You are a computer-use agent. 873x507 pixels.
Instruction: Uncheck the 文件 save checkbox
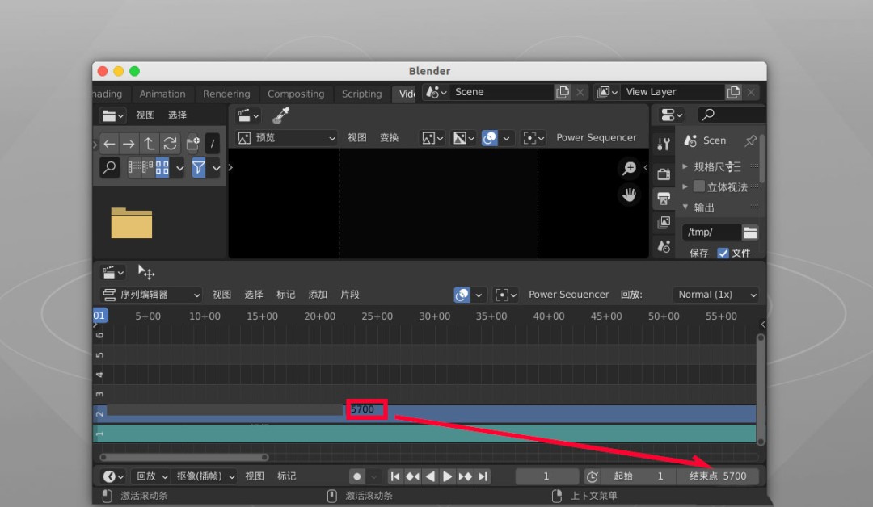[723, 253]
